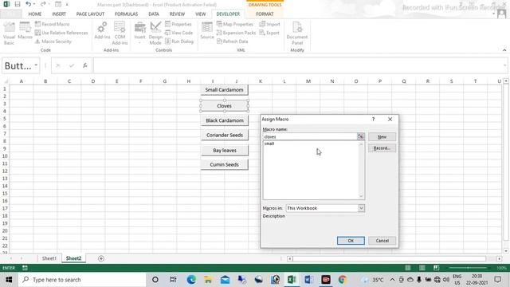Click Refresh Data in XML group
510x287 pixels.
(232, 41)
